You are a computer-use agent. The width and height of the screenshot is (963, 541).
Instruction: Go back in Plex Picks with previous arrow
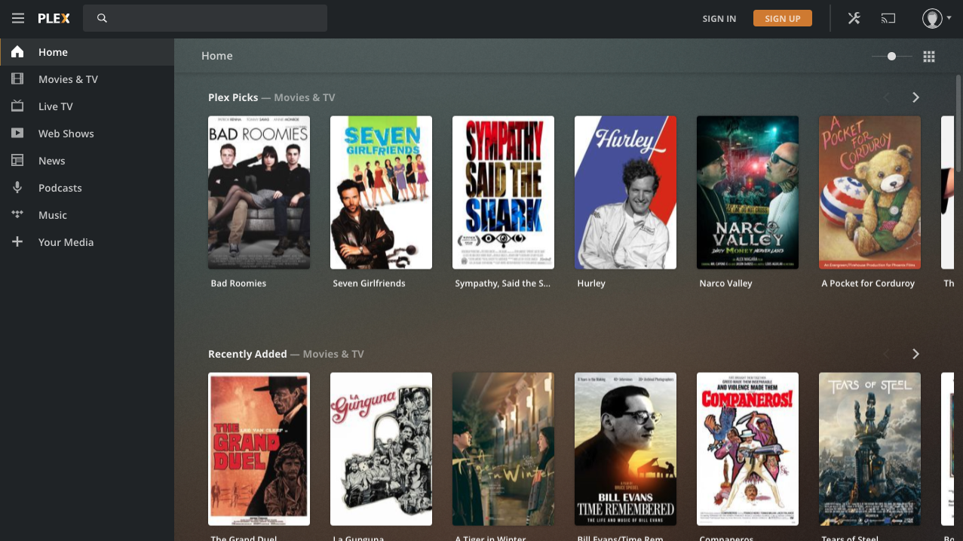[x=887, y=97]
